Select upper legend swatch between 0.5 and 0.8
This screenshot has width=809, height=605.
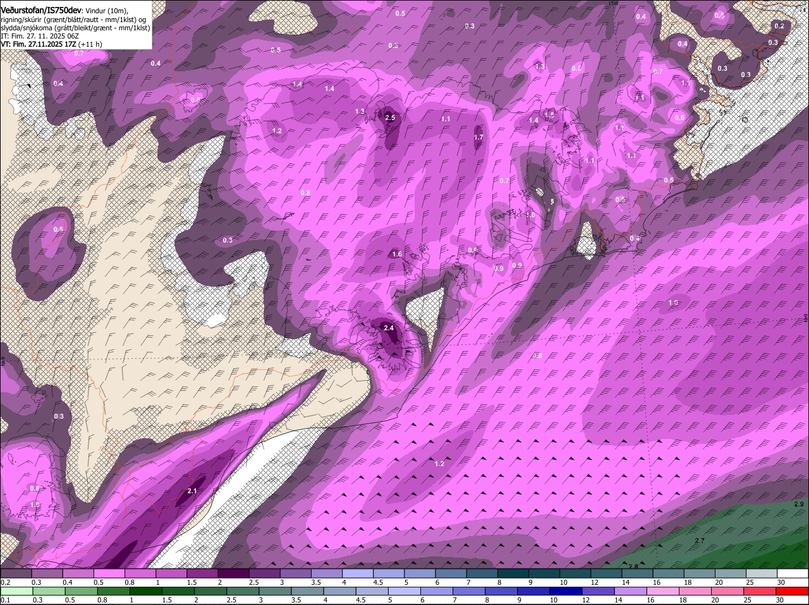109,573
